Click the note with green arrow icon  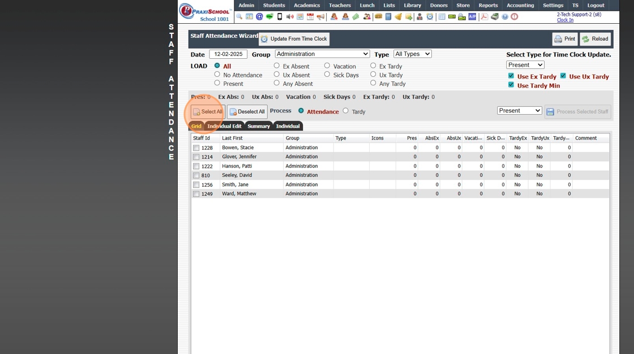[x=409, y=16]
